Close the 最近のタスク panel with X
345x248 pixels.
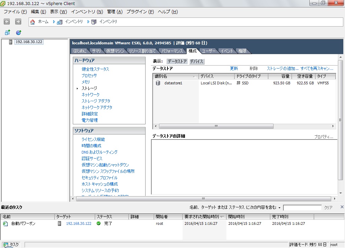tap(342, 207)
